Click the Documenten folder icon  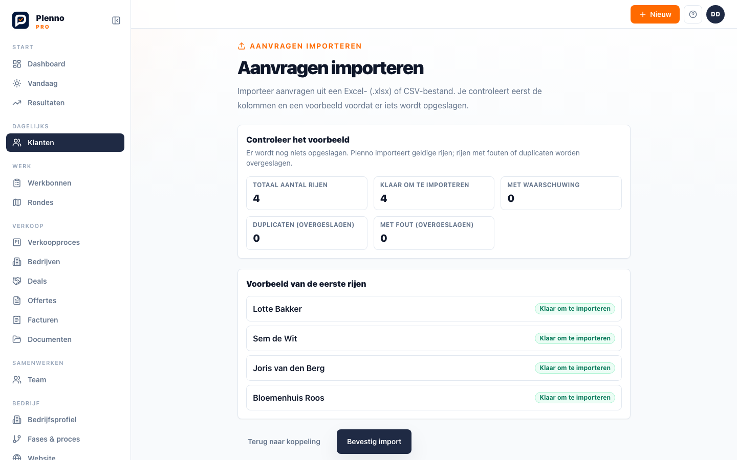[x=17, y=339]
